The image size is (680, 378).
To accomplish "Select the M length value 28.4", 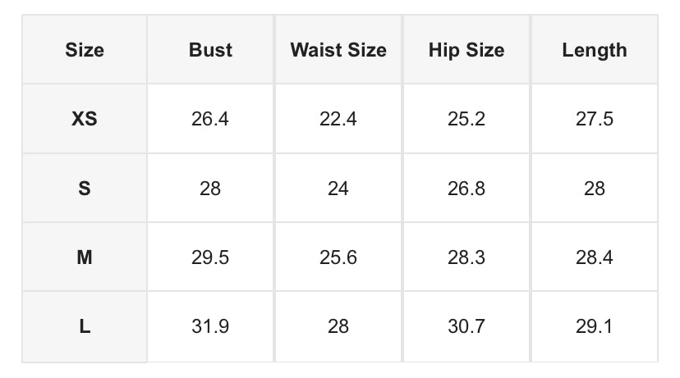I will (x=595, y=257).
